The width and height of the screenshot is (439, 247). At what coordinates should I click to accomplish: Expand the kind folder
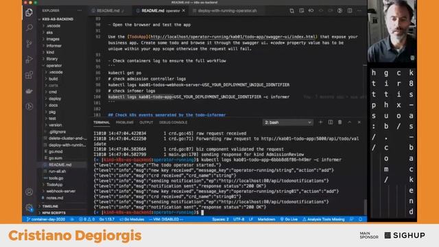click(50, 52)
